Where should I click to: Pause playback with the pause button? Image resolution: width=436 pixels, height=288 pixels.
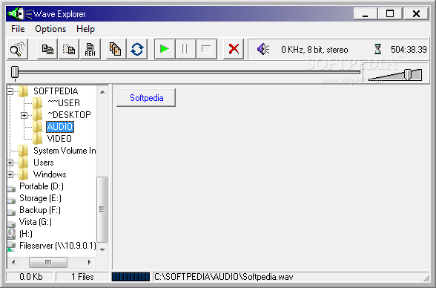click(185, 49)
